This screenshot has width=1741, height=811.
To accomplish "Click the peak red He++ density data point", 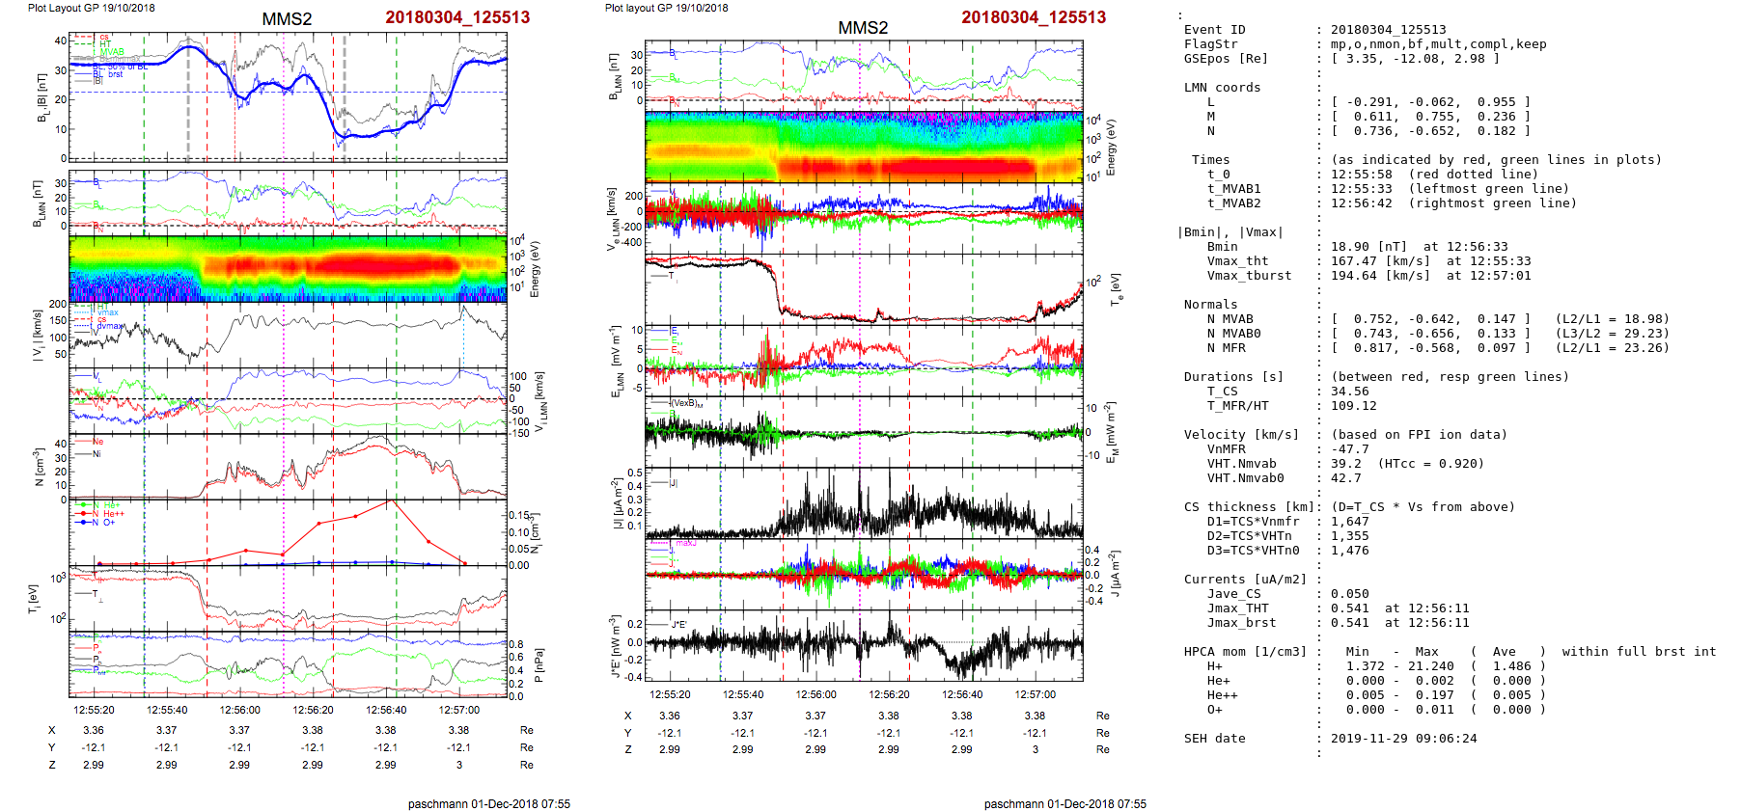I will [391, 501].
